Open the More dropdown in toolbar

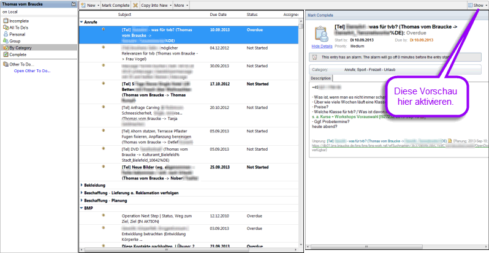point(181,5)
